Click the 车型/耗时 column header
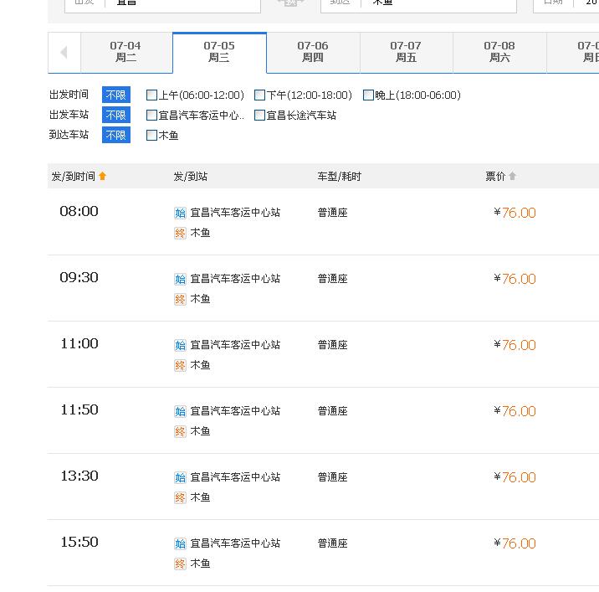Image resolution: width=599 pixels, height=592 pixels. pyautogui.click(x=339, y=177)
